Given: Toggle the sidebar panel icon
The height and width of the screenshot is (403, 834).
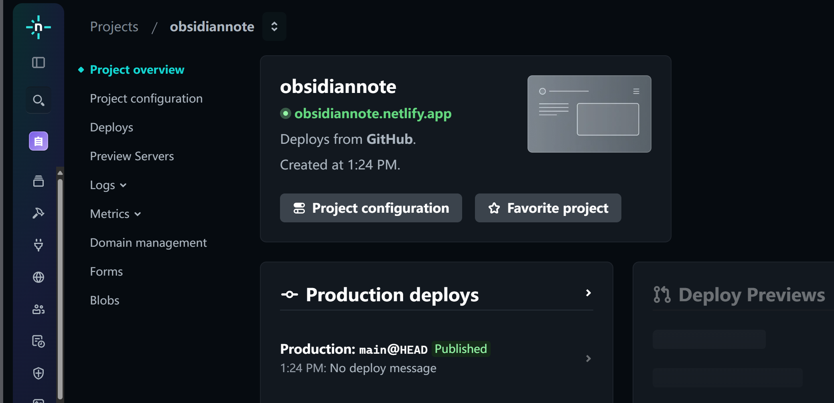Looking at the screenshot, I should coord(39,62).
